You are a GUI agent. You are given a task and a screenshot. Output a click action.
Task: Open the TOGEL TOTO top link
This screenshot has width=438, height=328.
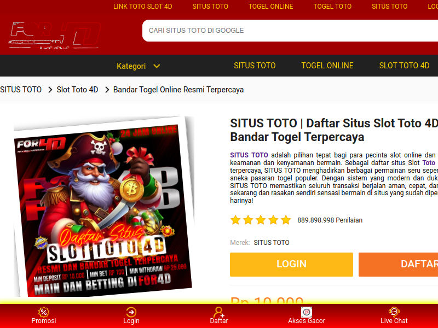coord(332,7)
